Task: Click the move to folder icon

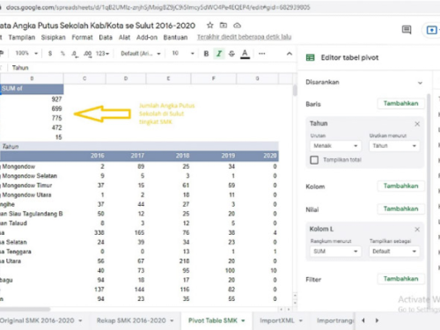Action: point(224,26)
